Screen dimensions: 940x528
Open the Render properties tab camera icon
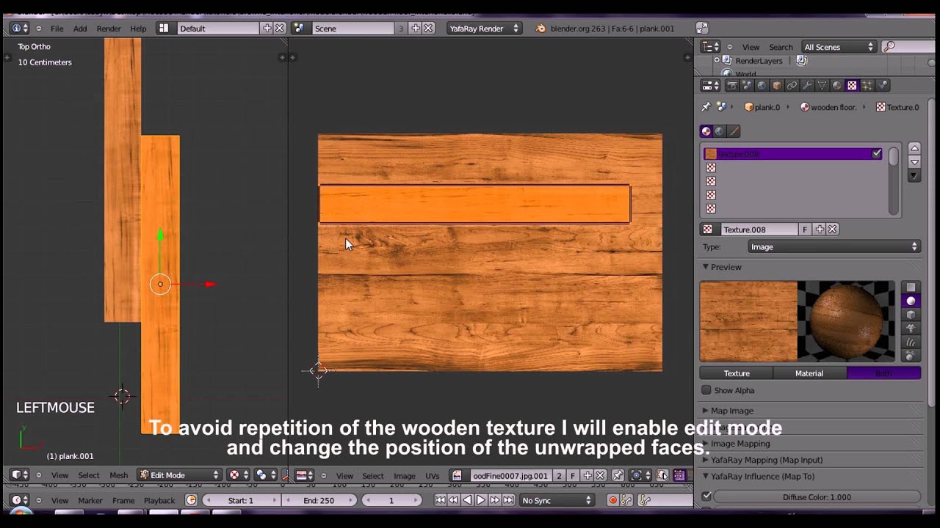pyautogui.click(x=731, y=86)
